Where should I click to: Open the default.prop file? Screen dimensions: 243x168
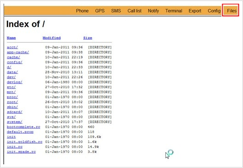tap(20, 132)
